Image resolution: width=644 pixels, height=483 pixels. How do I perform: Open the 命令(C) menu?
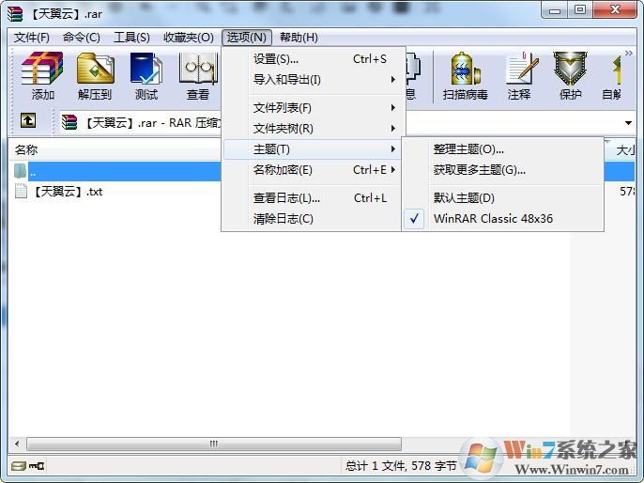(x=82, y=38)
